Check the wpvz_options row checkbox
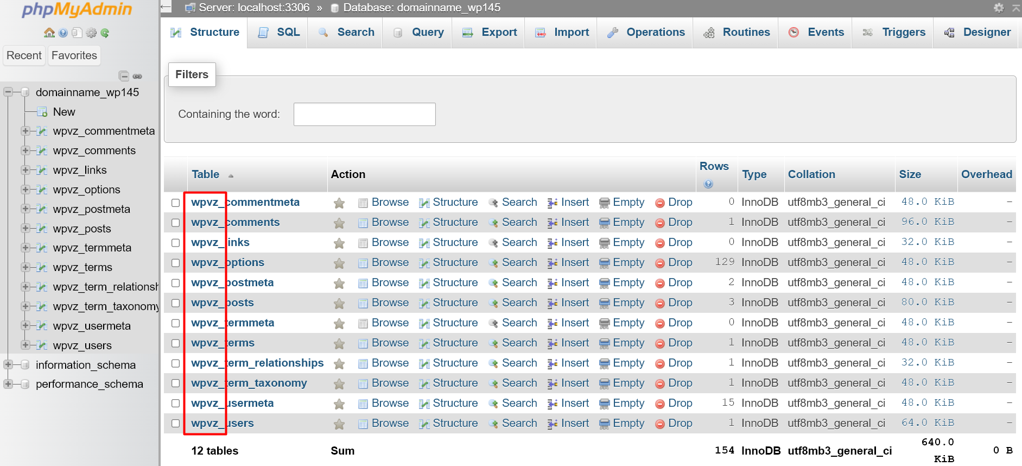 pos(175,263)
